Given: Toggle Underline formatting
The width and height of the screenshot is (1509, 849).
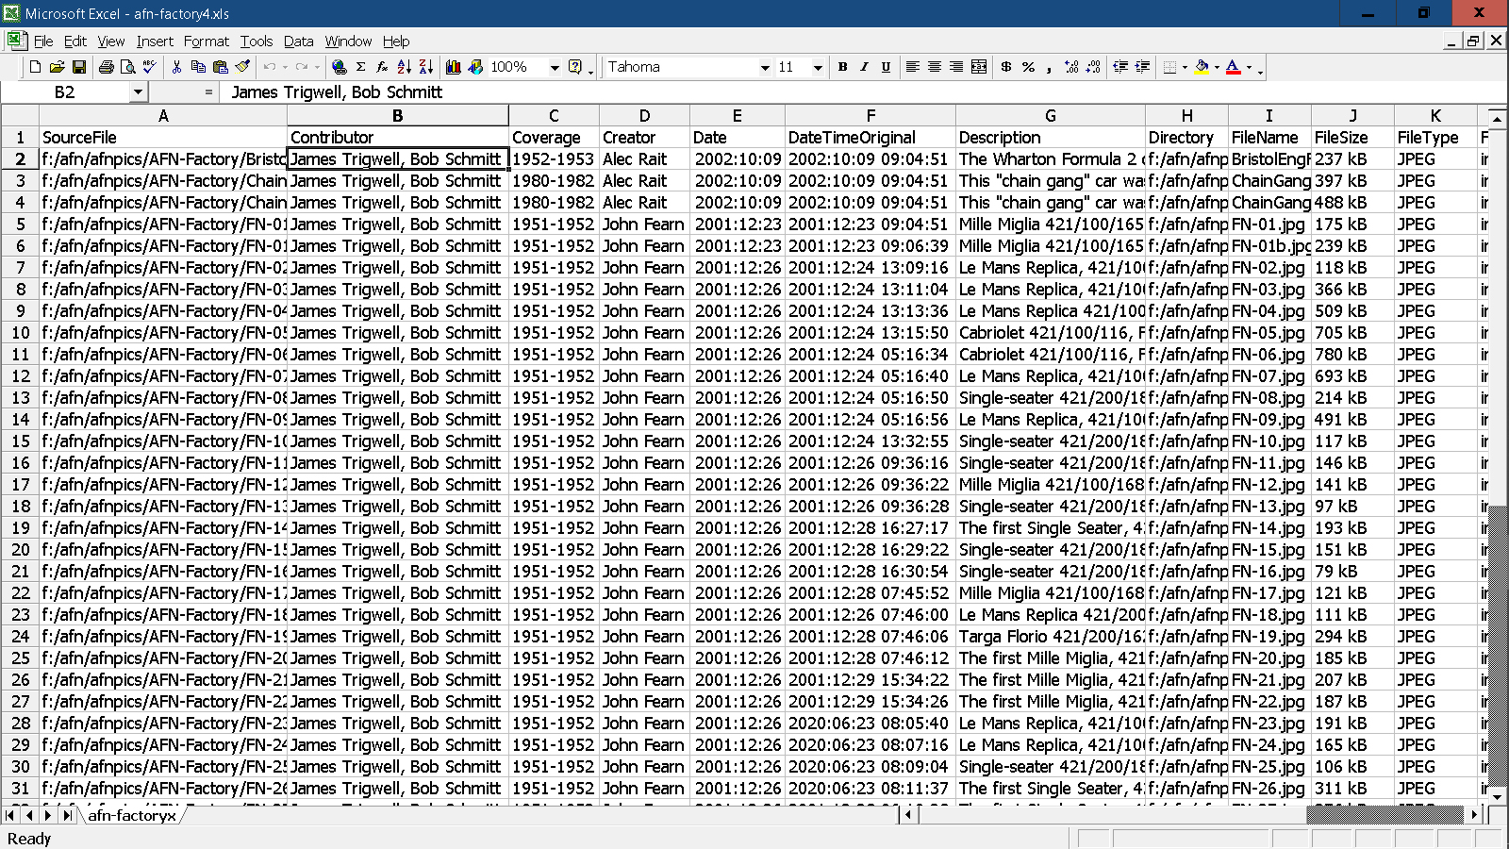Looking at the screenshot, I should (x=886, y=67).
